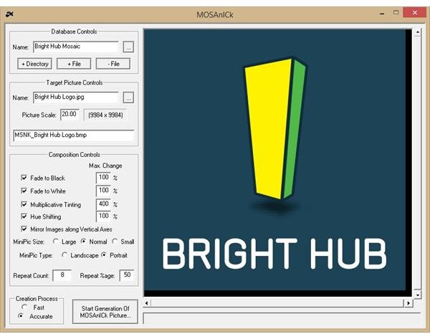Image resolution: width=430 pixels, height=334 pixels.
Task: Click the MOSAnICk app icon in title bar
Action: point(9,14)
